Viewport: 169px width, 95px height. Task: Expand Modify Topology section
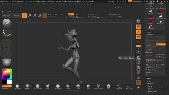[x=151, y=70]
